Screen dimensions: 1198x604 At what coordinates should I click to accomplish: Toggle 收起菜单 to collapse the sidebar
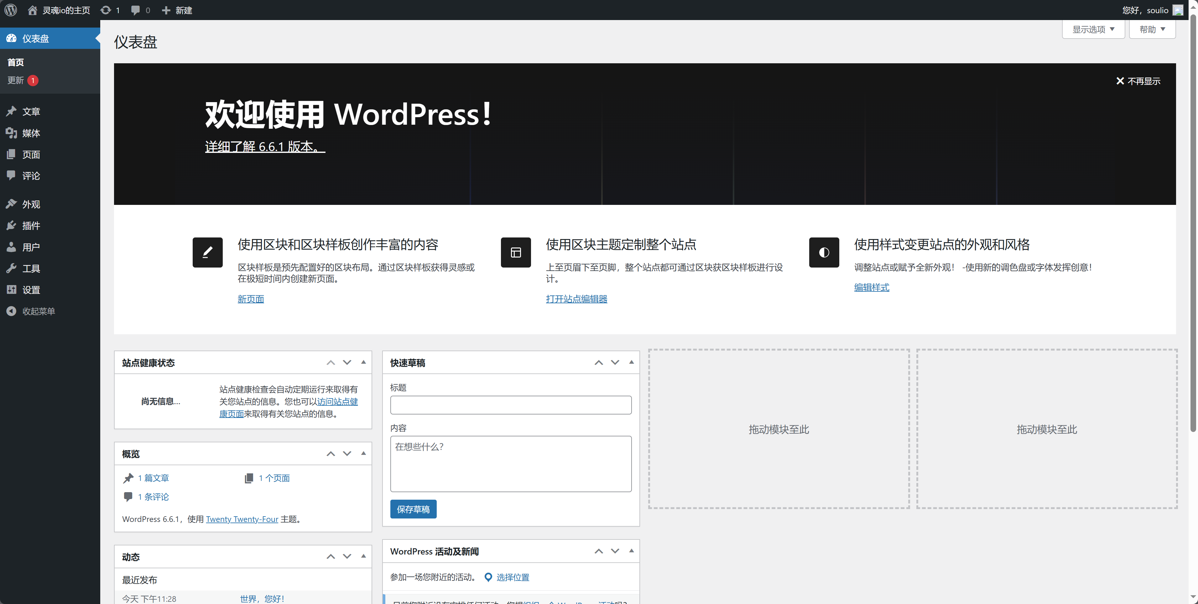(12, 310)
